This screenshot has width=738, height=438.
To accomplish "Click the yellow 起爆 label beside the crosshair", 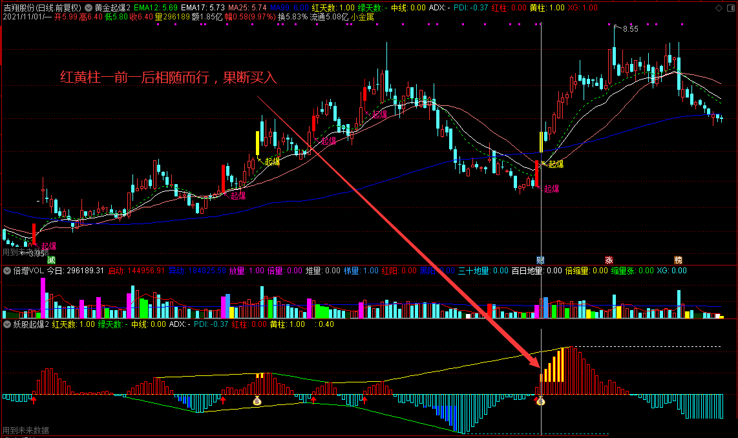I will (556, 164).
